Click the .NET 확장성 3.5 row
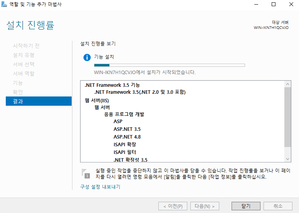The height and width of the screenshot is (213, 299). click(131, 160)
